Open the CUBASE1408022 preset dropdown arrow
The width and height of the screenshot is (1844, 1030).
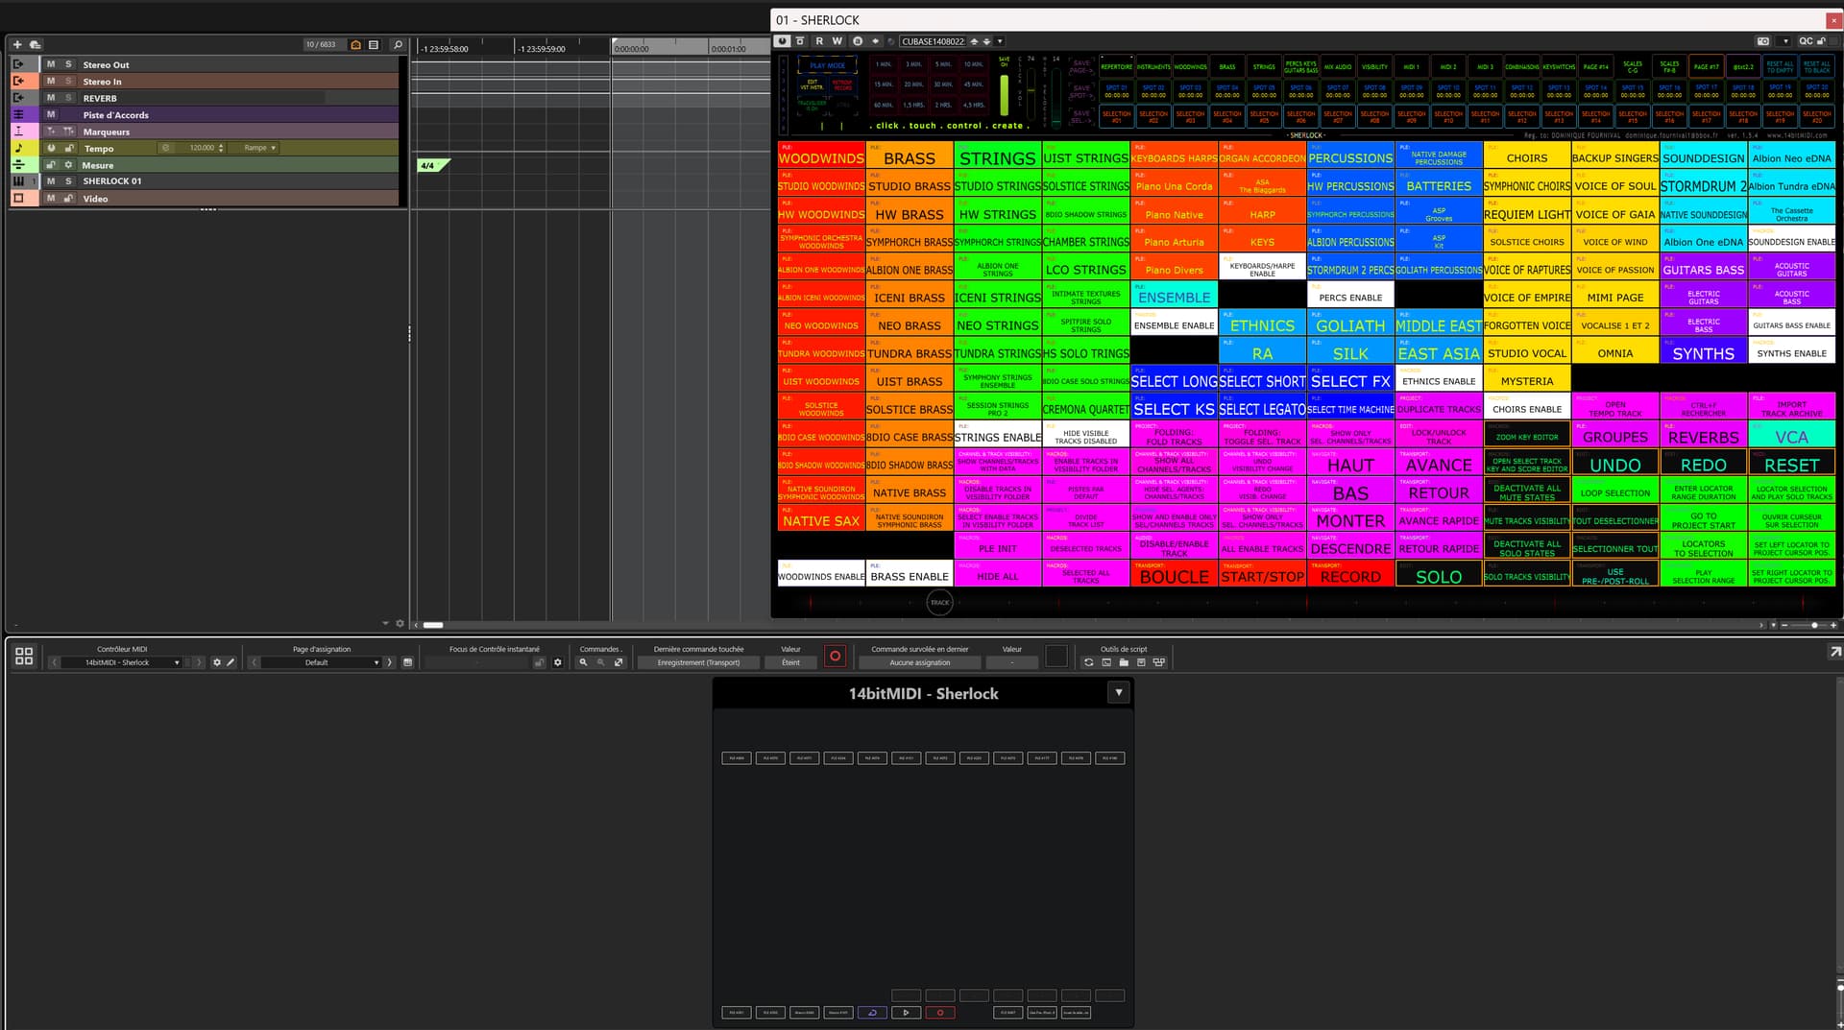click(1000, 41)
